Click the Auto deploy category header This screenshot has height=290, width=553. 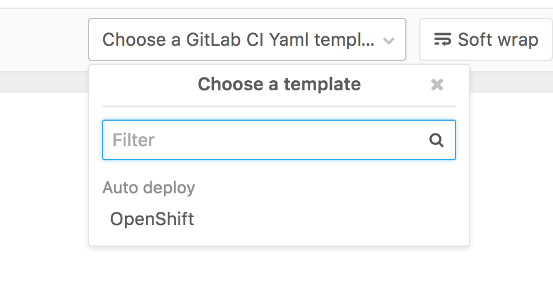click(x=149, y=188)
